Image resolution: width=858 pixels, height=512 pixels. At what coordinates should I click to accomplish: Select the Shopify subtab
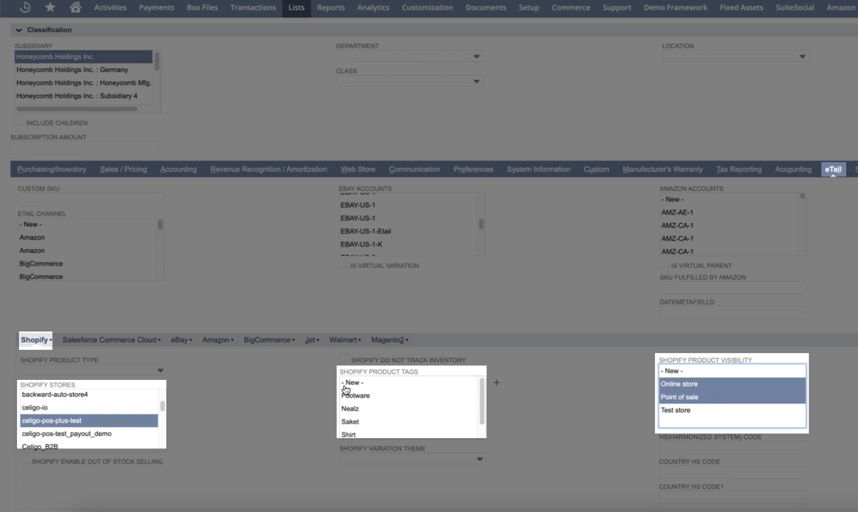coord(36,340)
